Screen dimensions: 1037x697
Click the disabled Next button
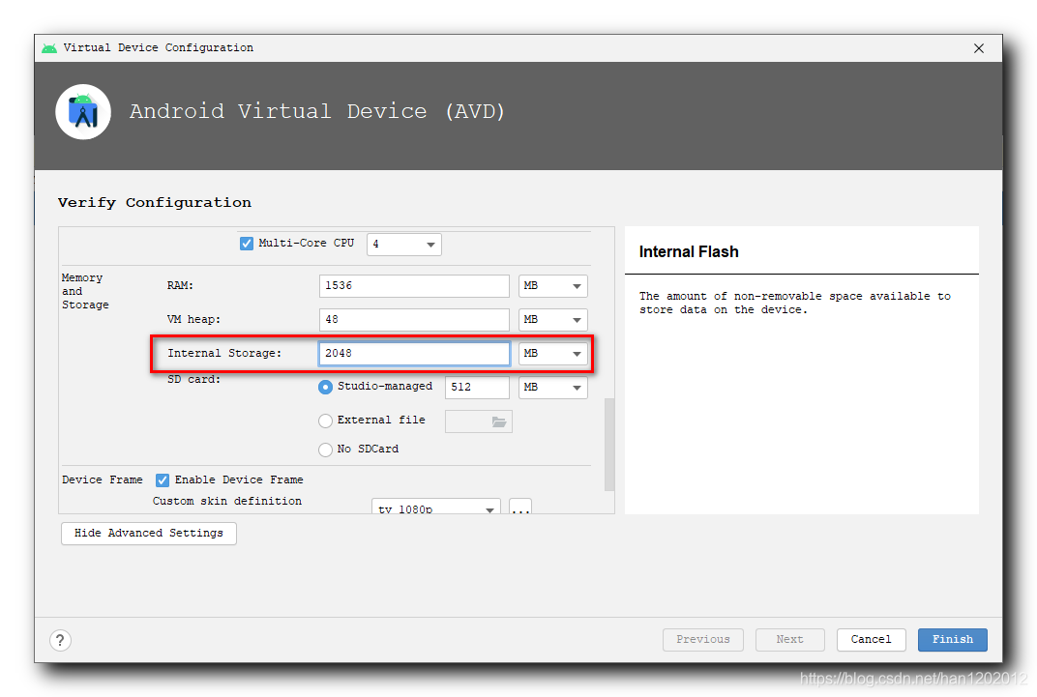coord(790,640)
